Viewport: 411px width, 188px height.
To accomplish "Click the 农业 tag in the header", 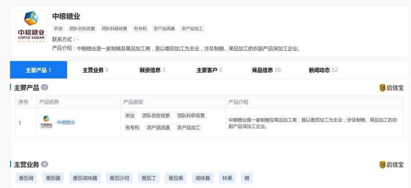I will coord(58,28).
